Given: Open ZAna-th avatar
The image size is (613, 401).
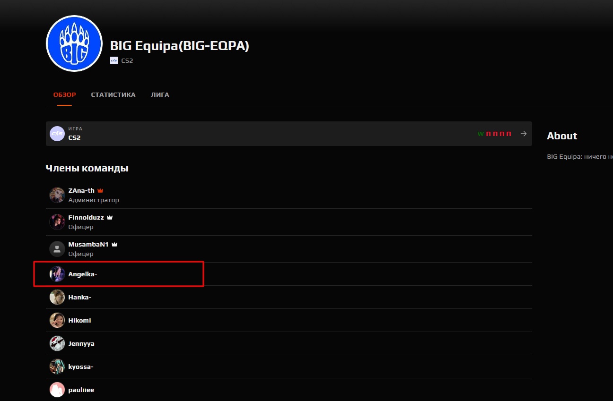Looking at the screenshot, I should [x=57, y=195].
